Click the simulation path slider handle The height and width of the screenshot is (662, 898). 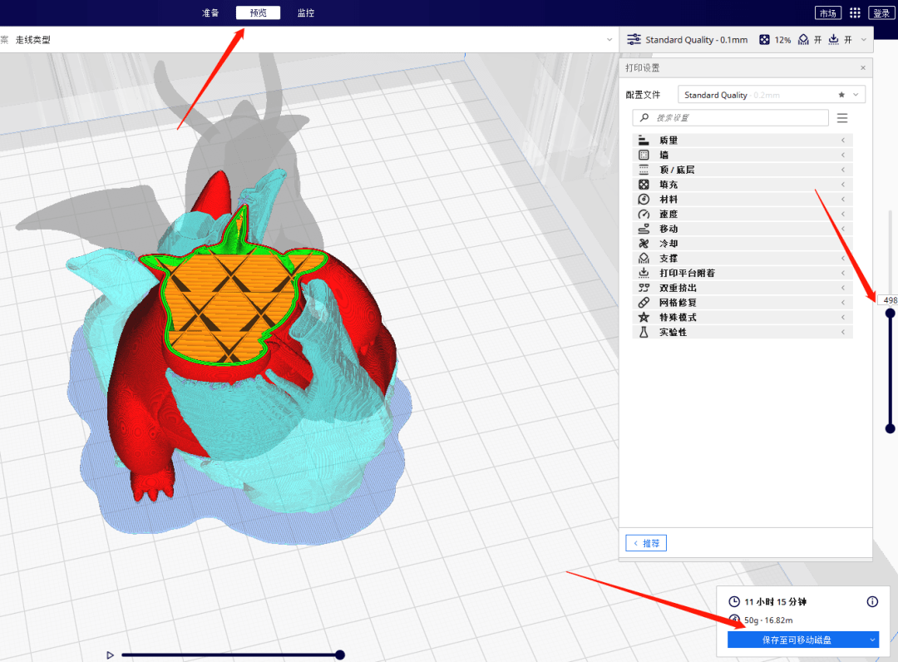pos(339,655)
